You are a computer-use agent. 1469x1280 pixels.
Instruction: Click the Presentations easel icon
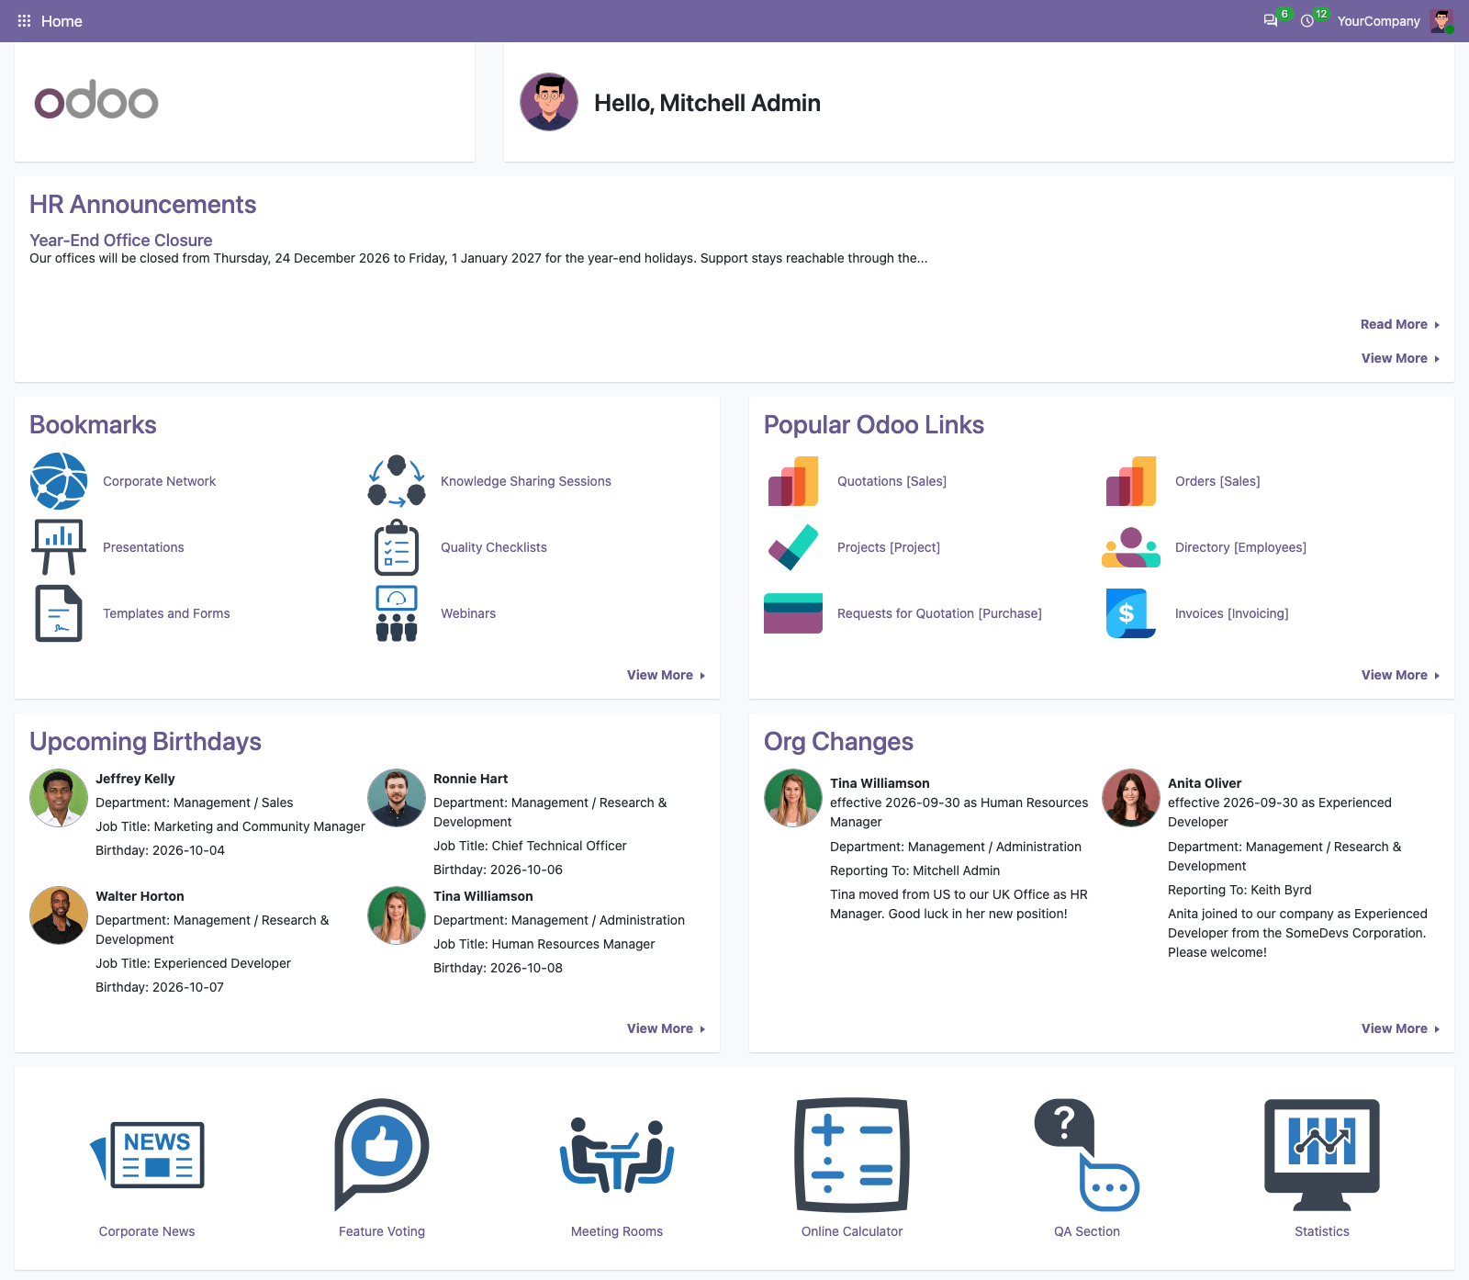[x=59, y=547]
